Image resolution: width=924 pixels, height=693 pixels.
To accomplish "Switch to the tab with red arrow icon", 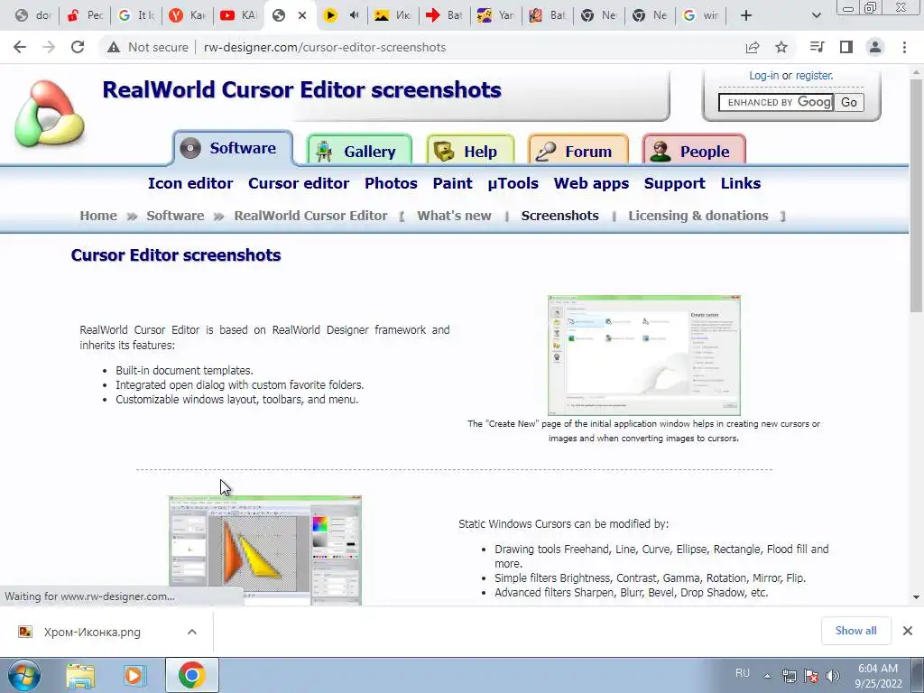I will (444, 15).
